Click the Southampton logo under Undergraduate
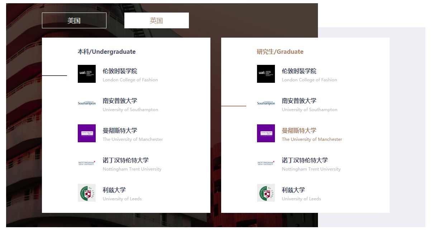Viewport: 433px width, 234px height. [x=87, y=104]
